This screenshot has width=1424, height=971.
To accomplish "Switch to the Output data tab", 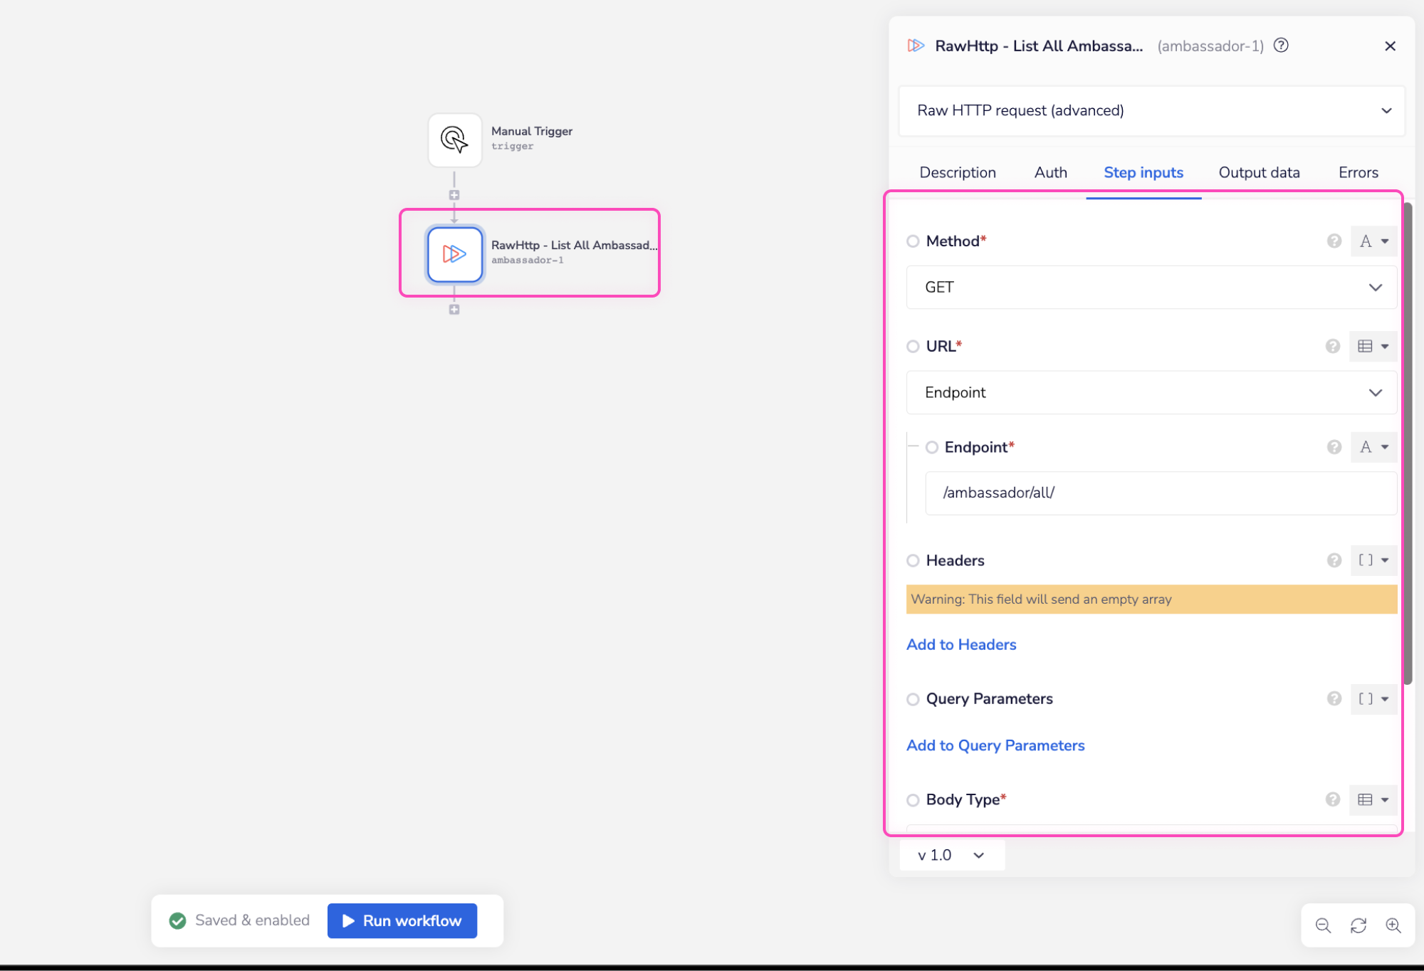I will pos(1259,172).
